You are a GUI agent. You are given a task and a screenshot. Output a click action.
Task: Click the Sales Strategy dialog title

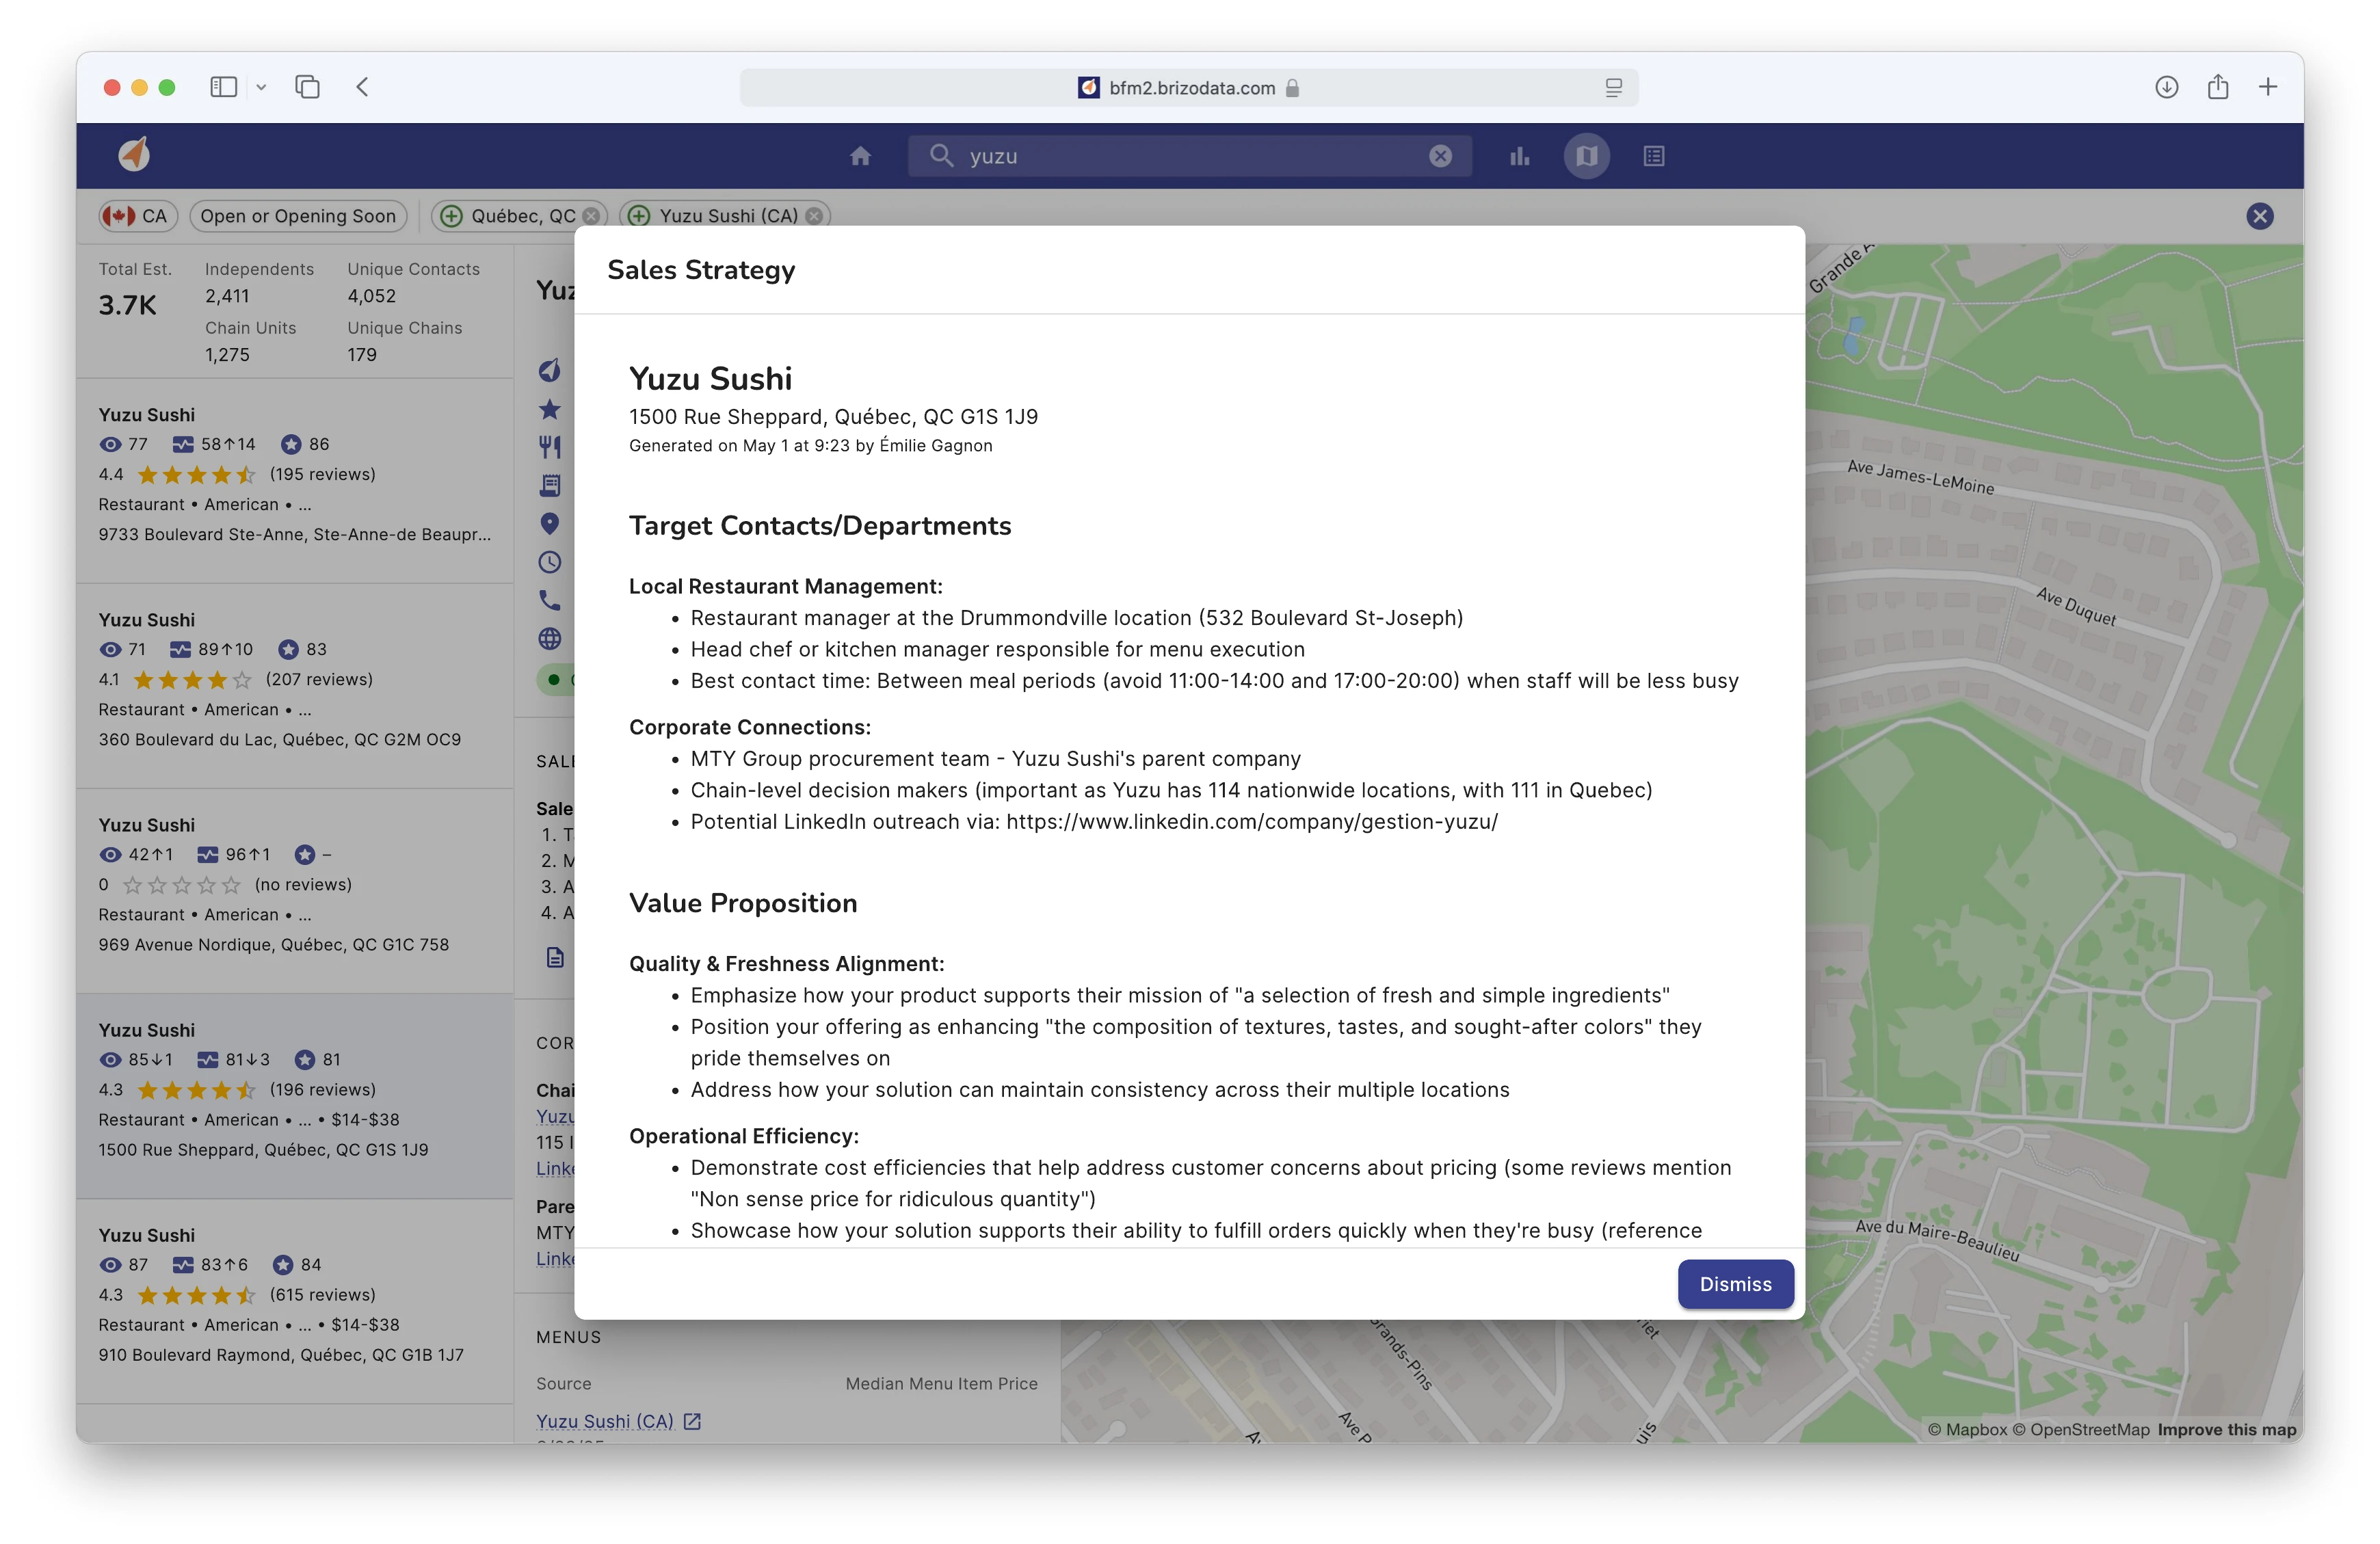701,270
